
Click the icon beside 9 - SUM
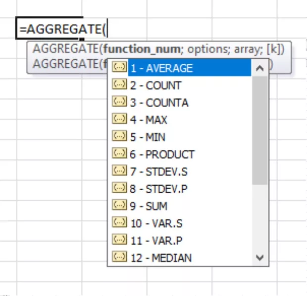point(119,206)
